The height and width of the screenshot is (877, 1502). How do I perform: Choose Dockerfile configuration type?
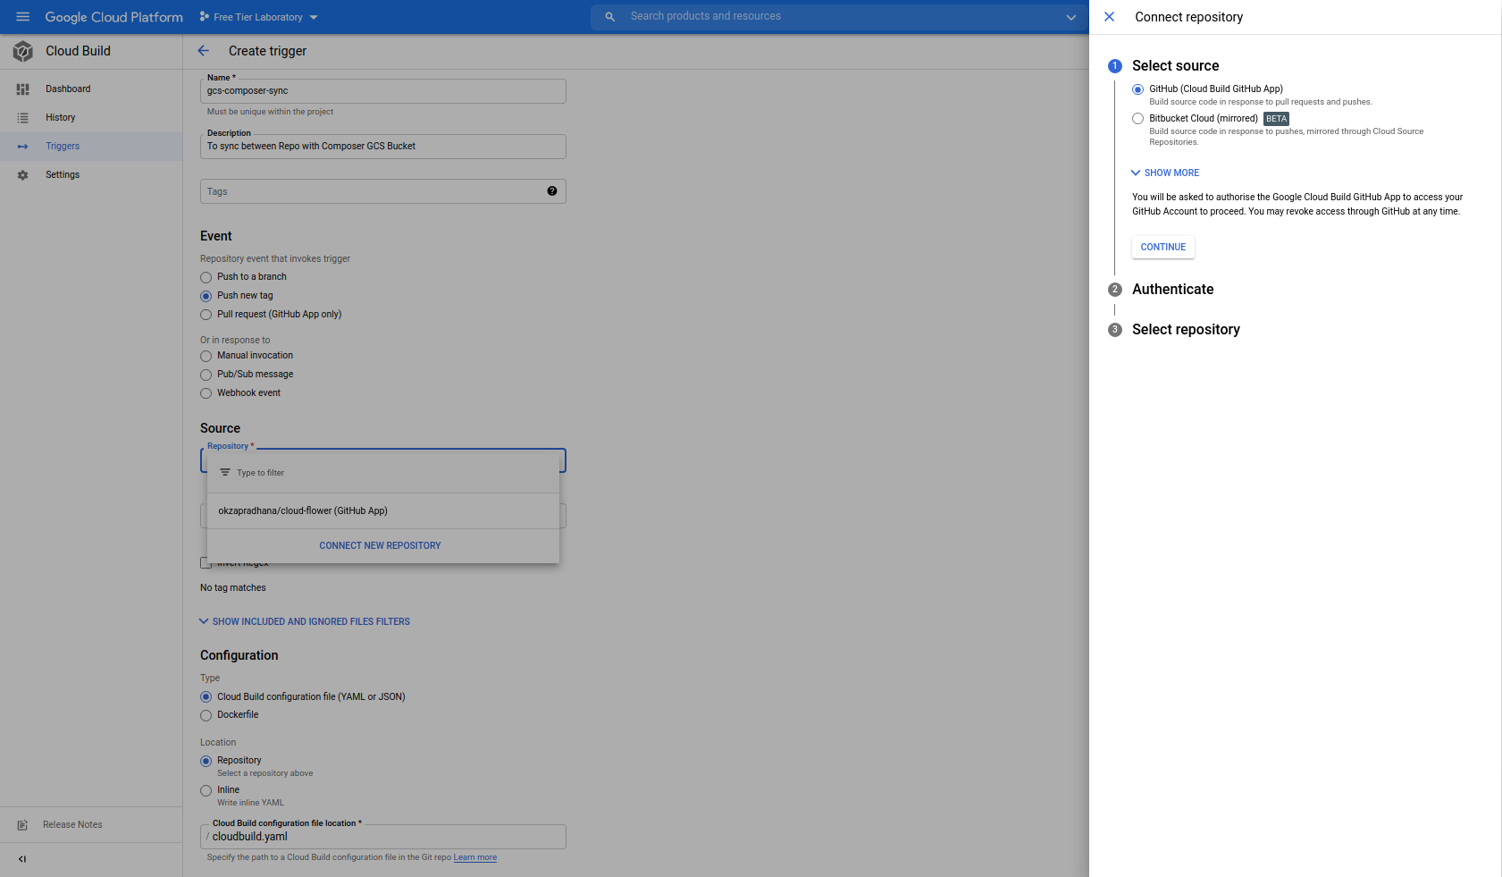[x=206, y=716]
